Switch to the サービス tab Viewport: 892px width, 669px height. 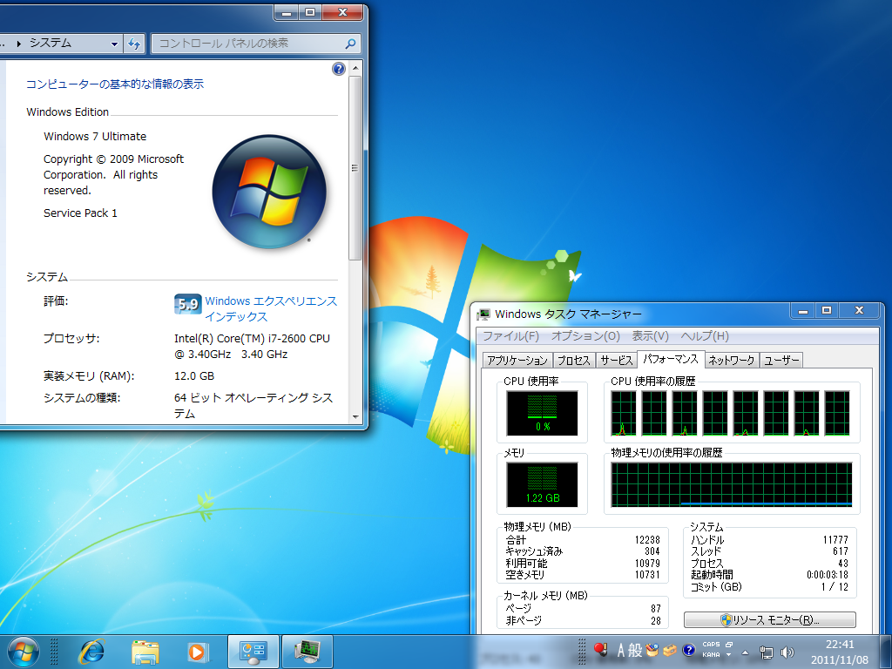pyautogui.click(x=617, y=360)
